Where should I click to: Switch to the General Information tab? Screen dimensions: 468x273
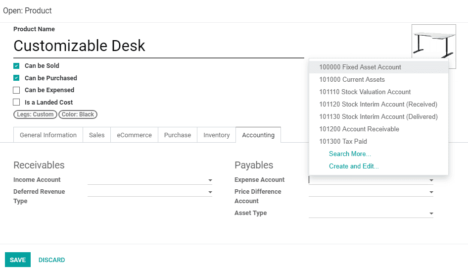[x=48, y=135]
